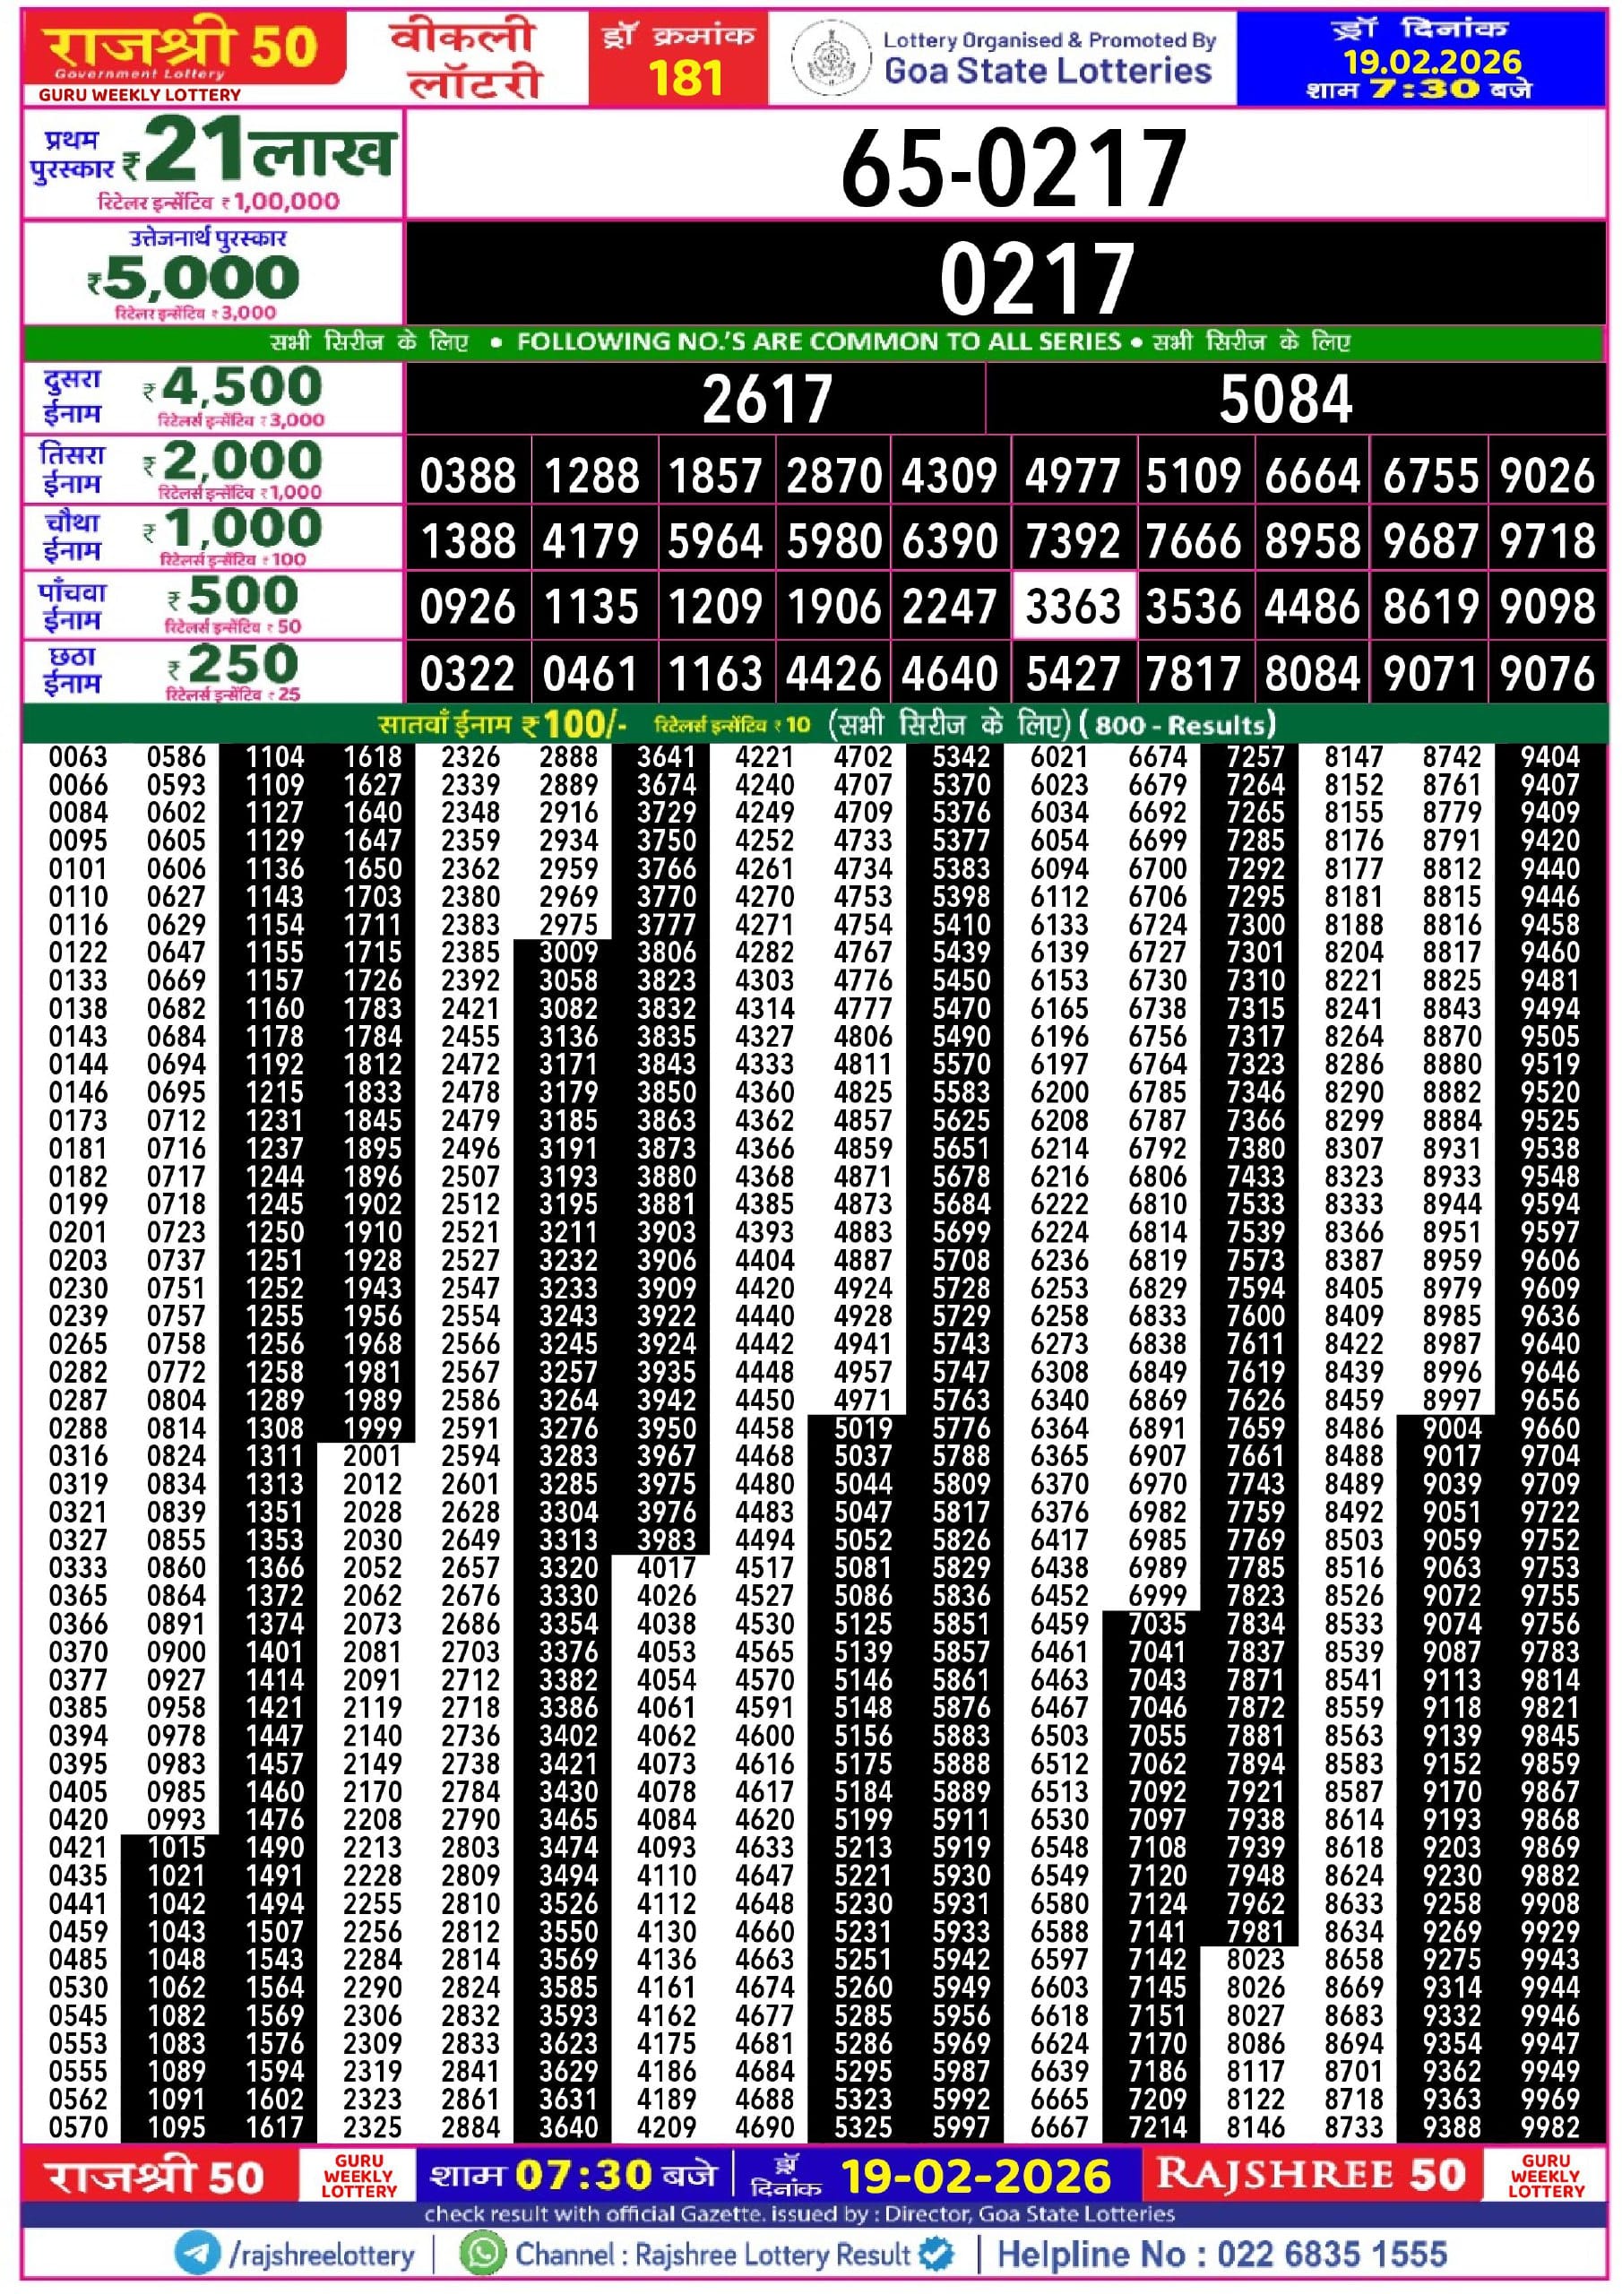Click third prize number 0388

[x=468, y=476]
